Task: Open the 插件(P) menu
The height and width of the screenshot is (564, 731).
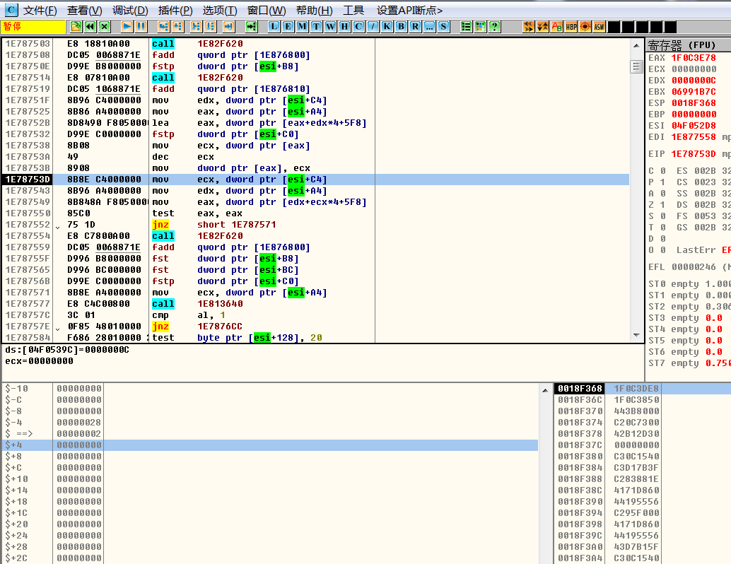Action: coord(175,10)
